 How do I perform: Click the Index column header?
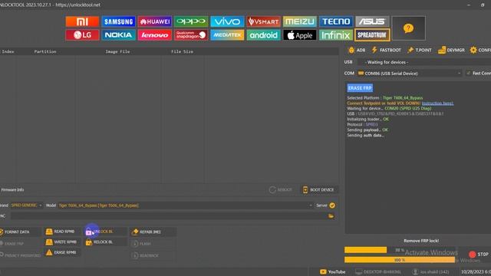[x=8, y=51]
